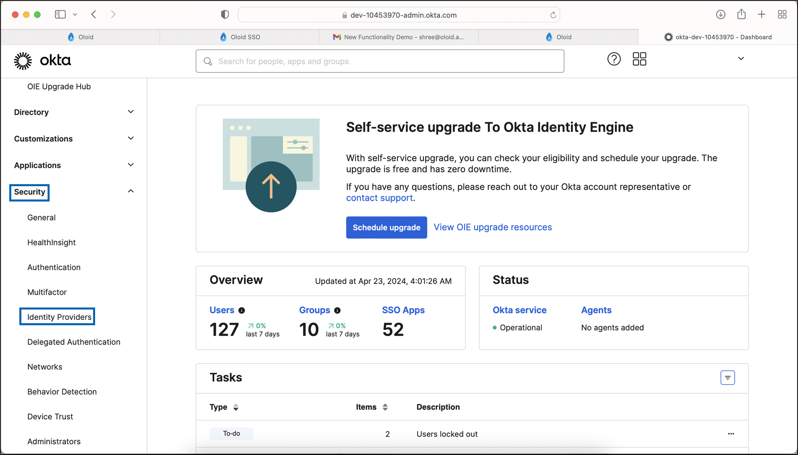Click the Tasks filter icon

(x=727, y=378)
